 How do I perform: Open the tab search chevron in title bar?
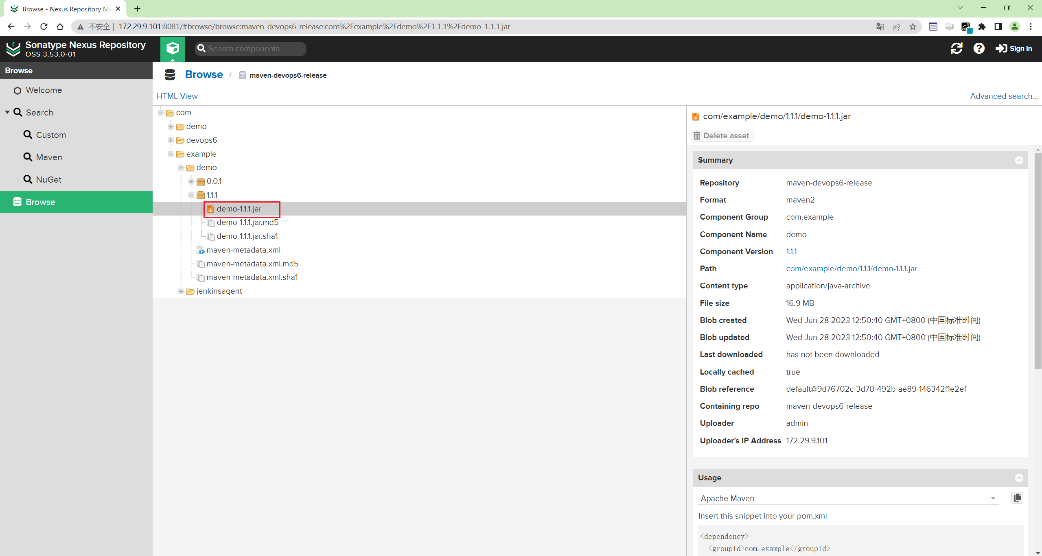click(960, 8)
